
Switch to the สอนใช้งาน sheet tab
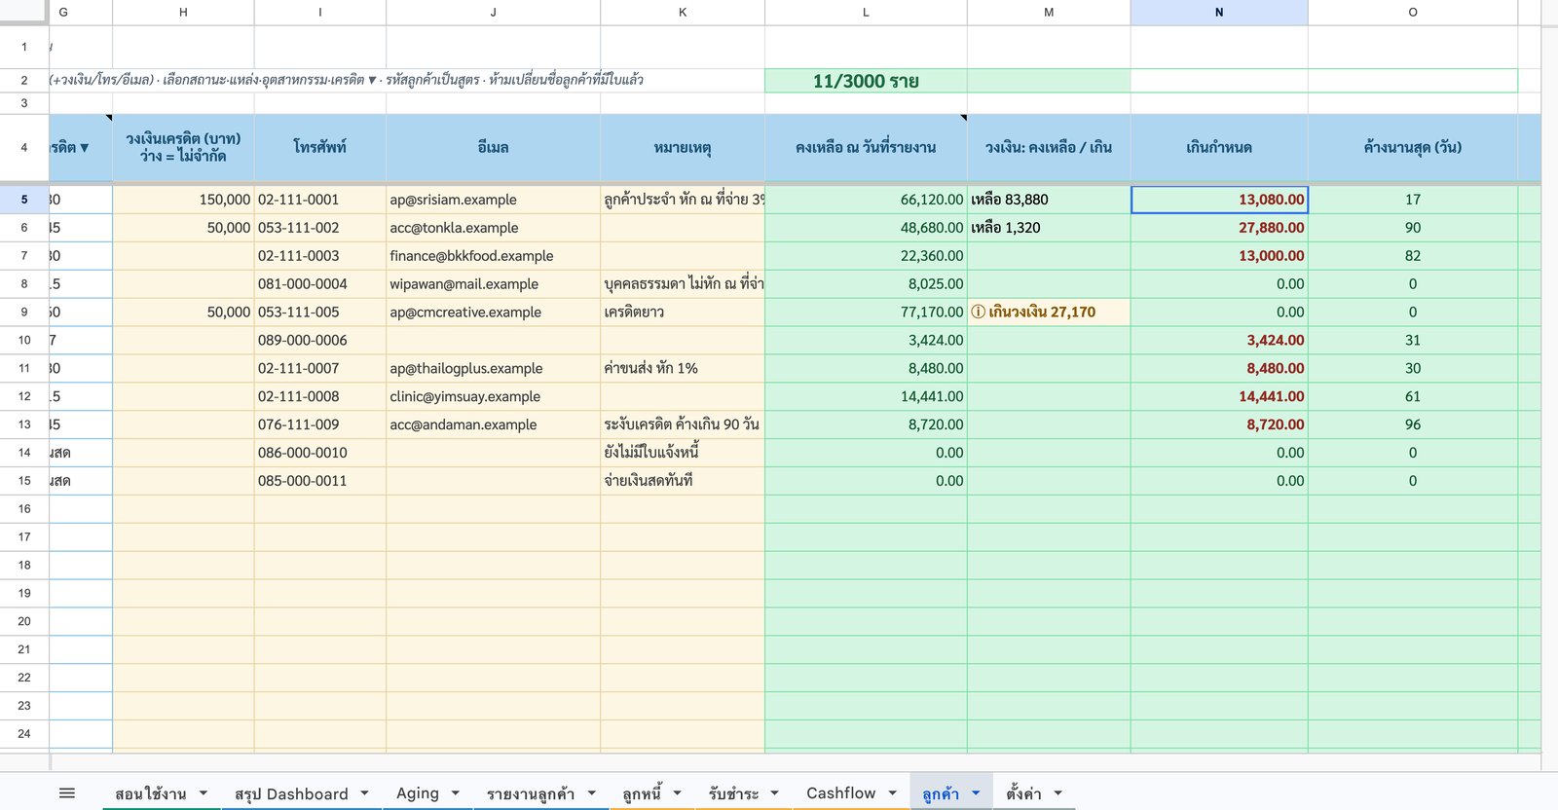click(x=150, y=793)
